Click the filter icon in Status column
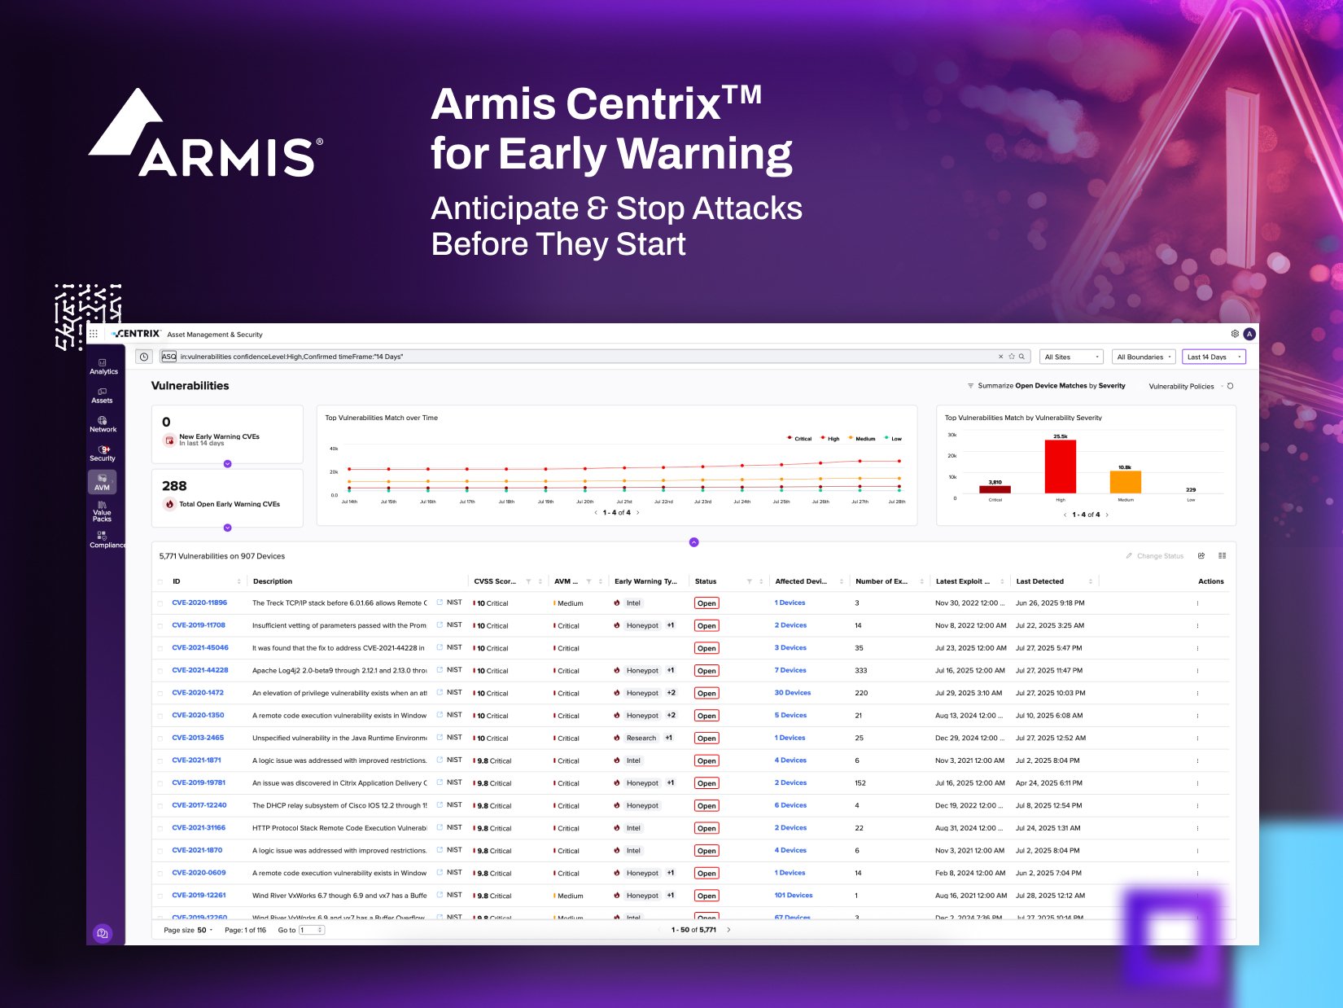This screenshot has height=1008, width=1343. pos(750,581)
